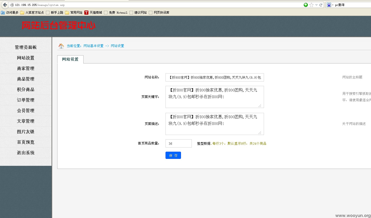Click the 当前位置 breadcrumb text
371x218 pixels.
[x=74, y=46]
